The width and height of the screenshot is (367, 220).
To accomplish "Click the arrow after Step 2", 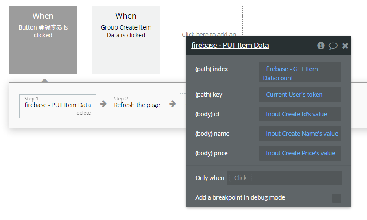I will pos(173,104).
